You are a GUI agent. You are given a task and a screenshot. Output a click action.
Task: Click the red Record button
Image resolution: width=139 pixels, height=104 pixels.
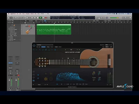coord(46,18)
